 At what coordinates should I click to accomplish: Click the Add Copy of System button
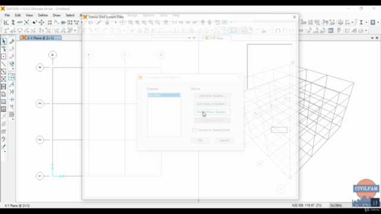212,104
